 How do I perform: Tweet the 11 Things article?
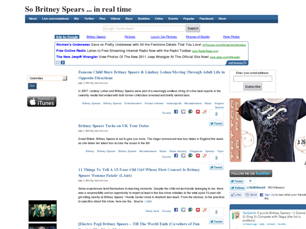(x=216, y=221)
